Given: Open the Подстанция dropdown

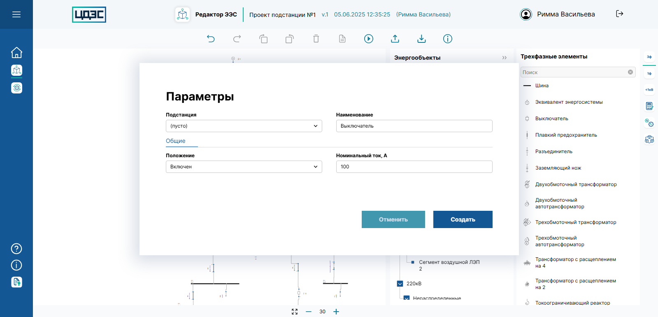Looking at the screenshot, I should tap(244, 126).
